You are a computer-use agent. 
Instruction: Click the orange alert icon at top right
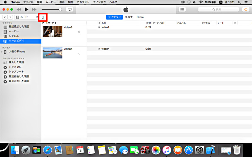pos(245,9)
